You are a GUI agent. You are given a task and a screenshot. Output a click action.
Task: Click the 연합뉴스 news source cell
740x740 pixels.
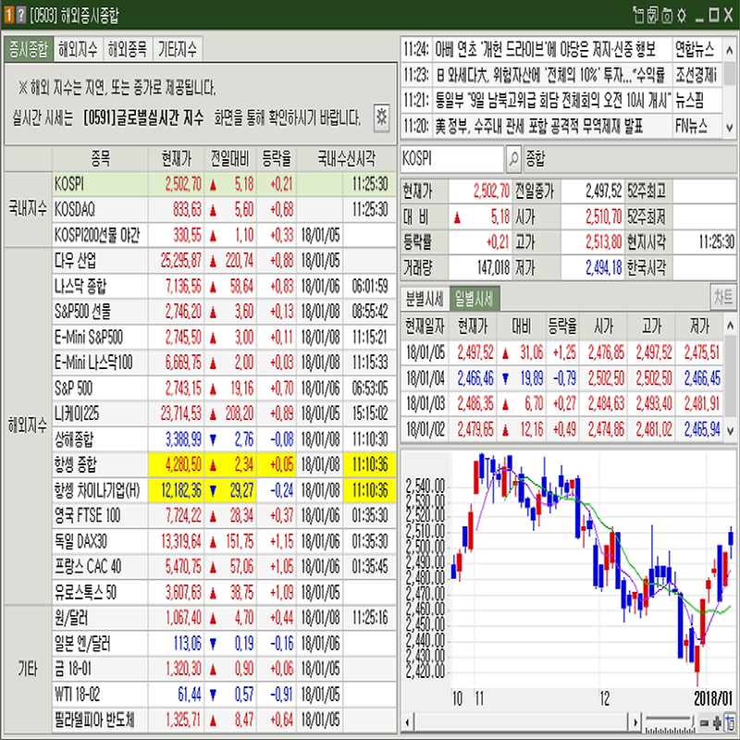[x=697, y=49]
